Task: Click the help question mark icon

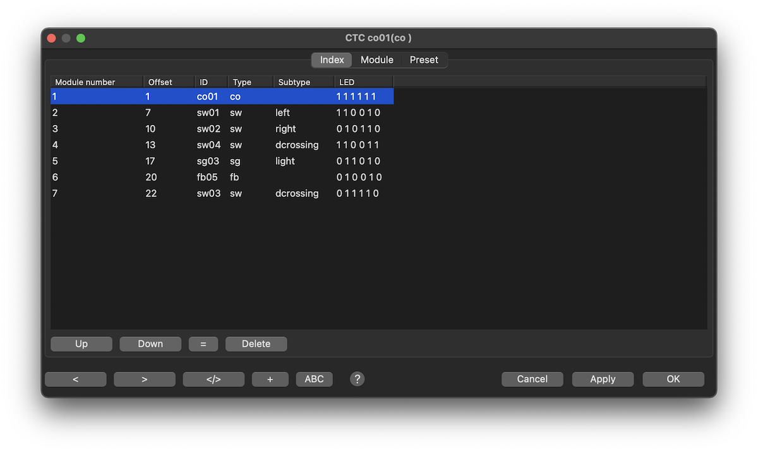Action: 357,379
